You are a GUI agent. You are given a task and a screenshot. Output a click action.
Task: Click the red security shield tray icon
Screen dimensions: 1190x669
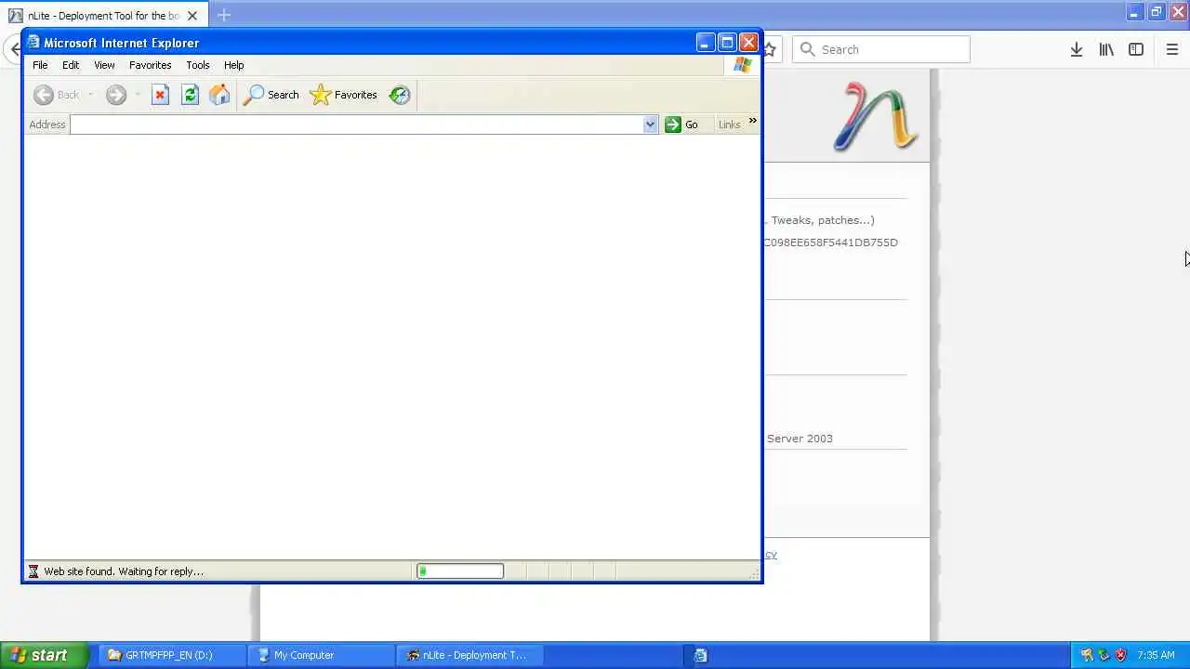[1120, 655]
